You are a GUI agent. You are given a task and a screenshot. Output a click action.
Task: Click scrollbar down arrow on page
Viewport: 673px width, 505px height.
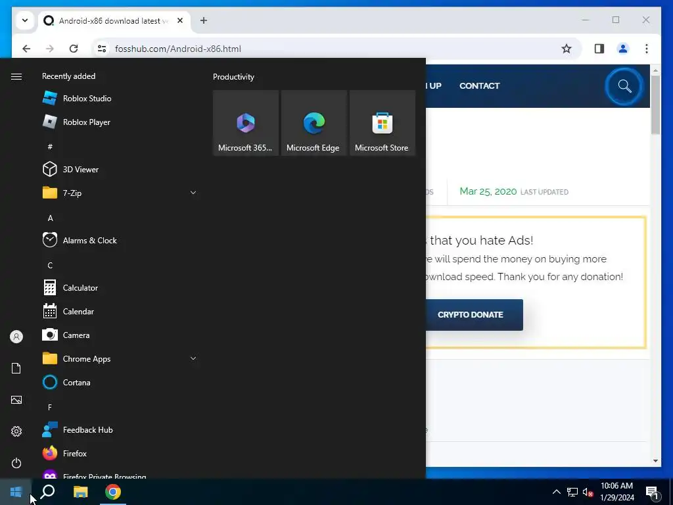pyautogui.click(x=655, y=461)
